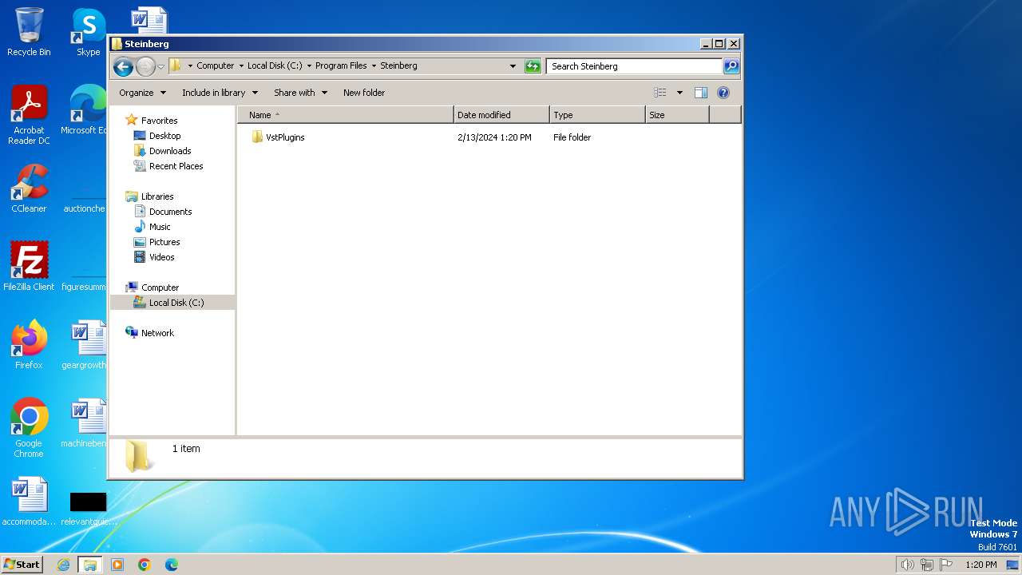Select the VstPlugins folder
The width and height of the screenshot is (1022, 575).
(278, 137)
